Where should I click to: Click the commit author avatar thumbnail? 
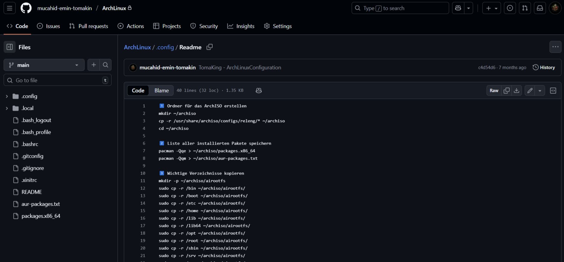pos(133,67)
